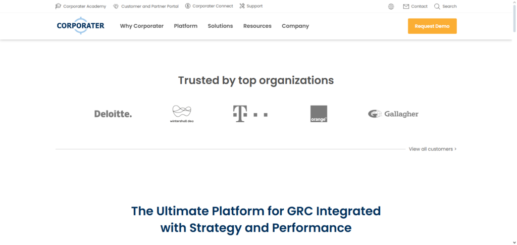Click the Corporater Connect icon
Screen dimensions: 517x245
pyautogui.click(x=188, y=6)
